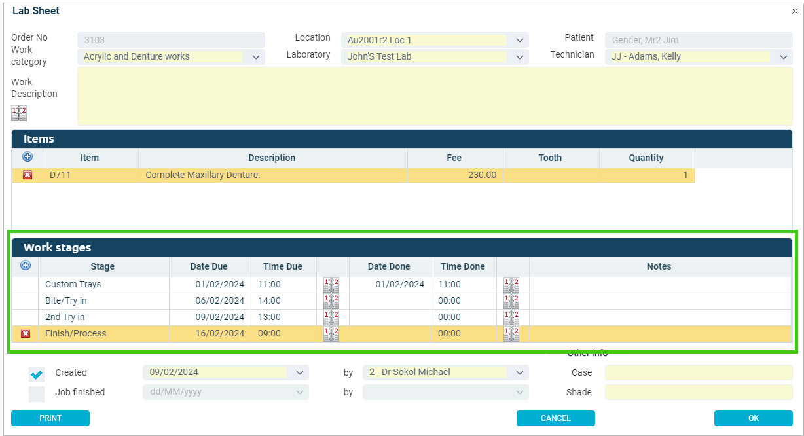This screenshot has height=436, width=804.
Task: Click the PRINT button
Action: point(50,418)
